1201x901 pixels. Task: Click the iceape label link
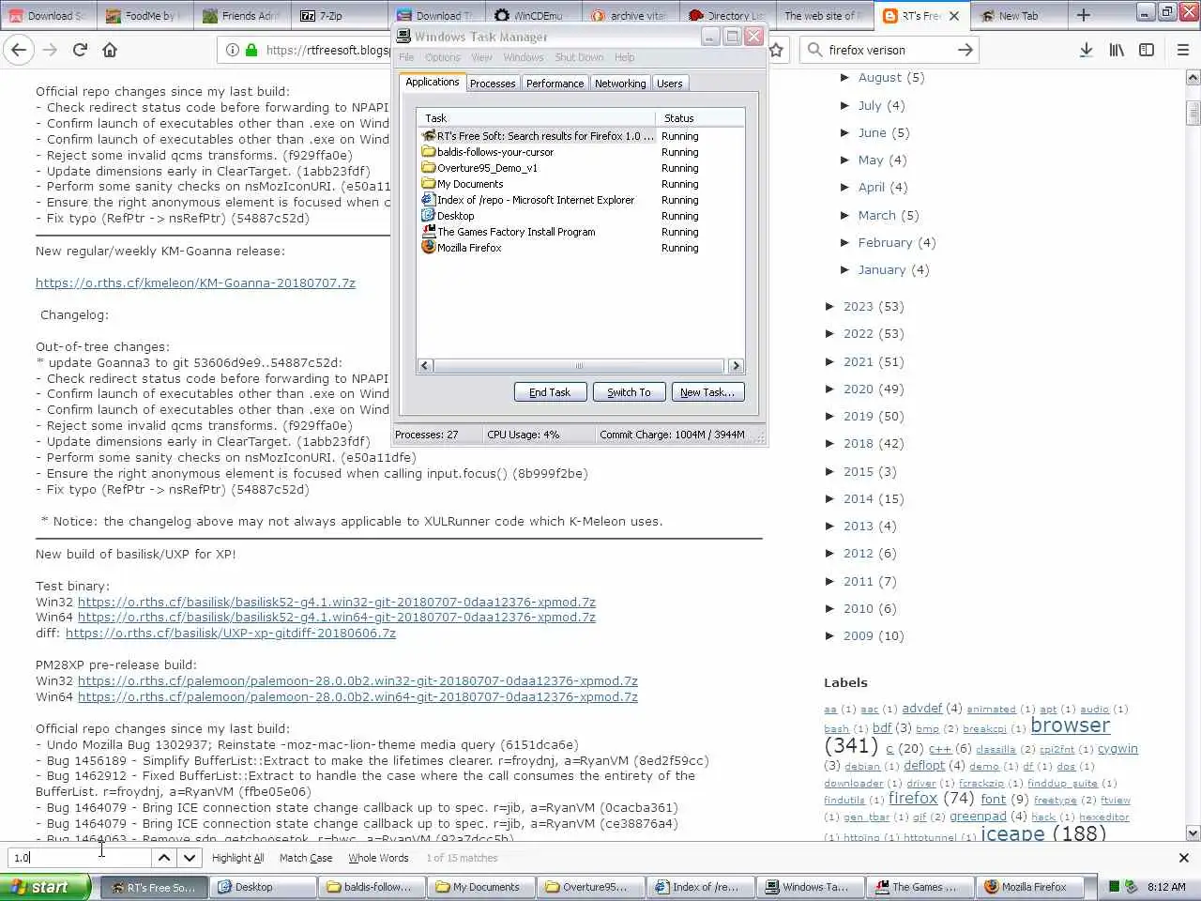click(1012, 832)
